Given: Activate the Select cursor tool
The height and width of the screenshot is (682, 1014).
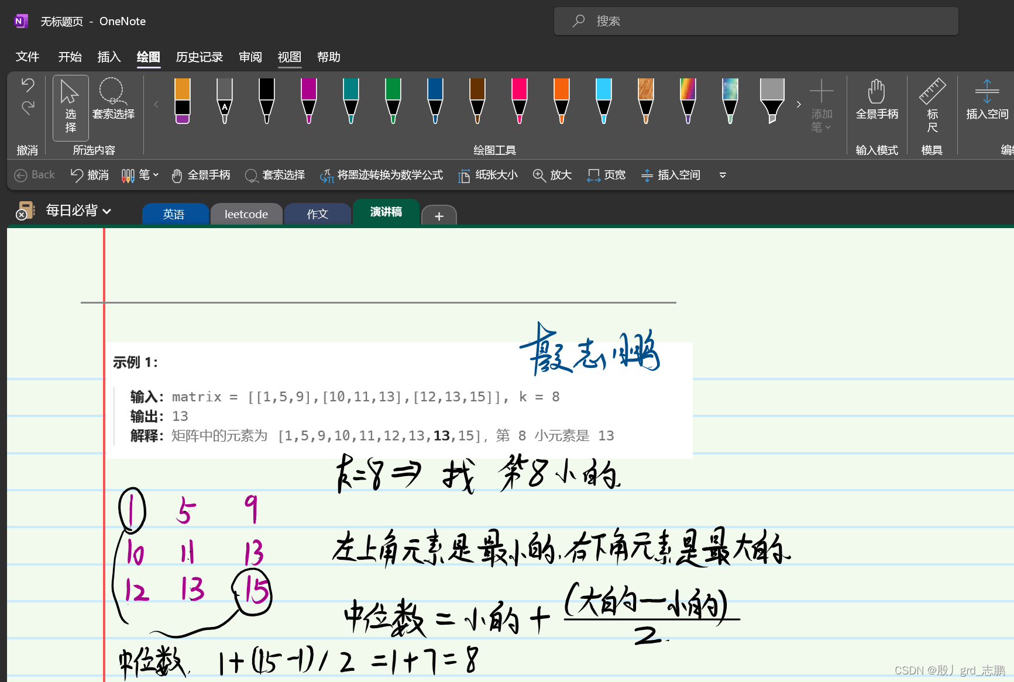Looking at the screenshot, I should coord(70,108).
